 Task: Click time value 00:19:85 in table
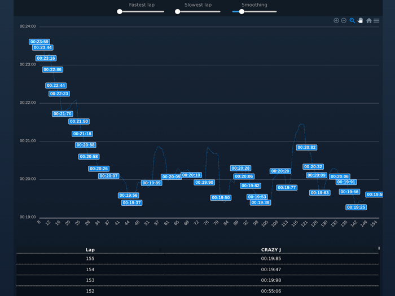271,258
